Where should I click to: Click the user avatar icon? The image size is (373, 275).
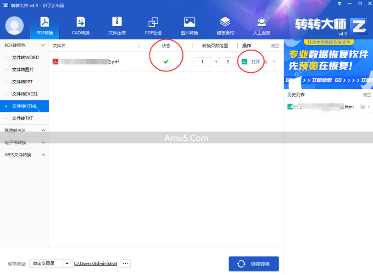[x=14, y=25]
